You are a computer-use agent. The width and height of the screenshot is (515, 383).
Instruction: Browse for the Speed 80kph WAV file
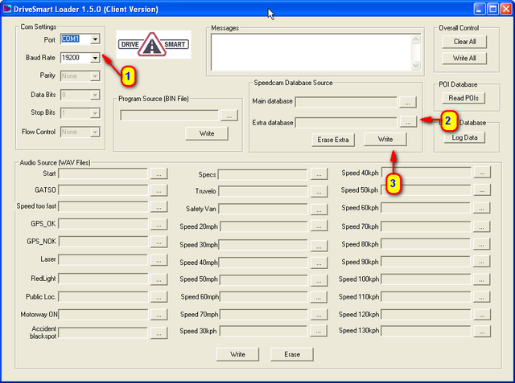(481, 244)
